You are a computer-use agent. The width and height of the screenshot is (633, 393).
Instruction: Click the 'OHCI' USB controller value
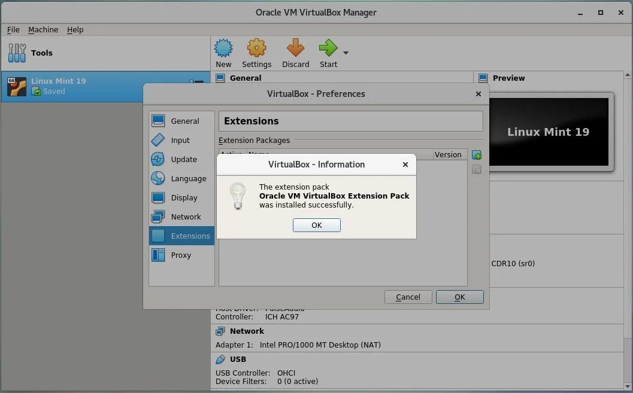click(286, 373)
